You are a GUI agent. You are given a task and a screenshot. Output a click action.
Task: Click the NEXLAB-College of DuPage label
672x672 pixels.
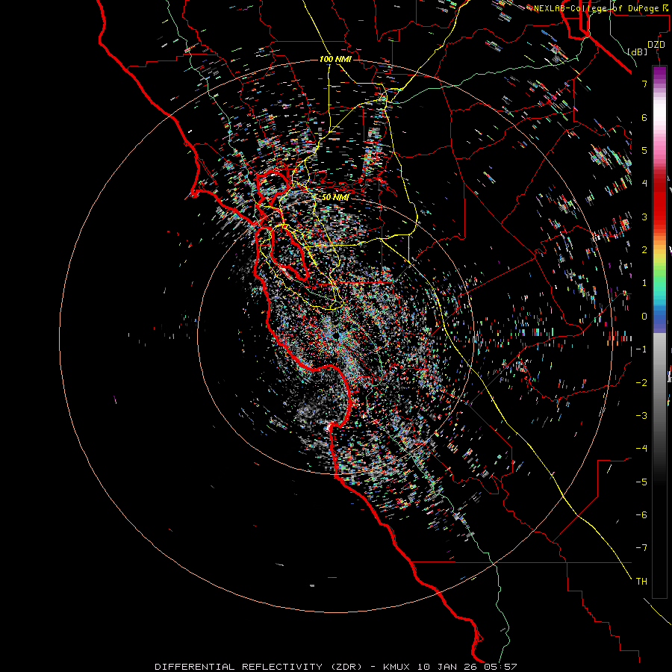pyautogui.click(x=601, y=8)
